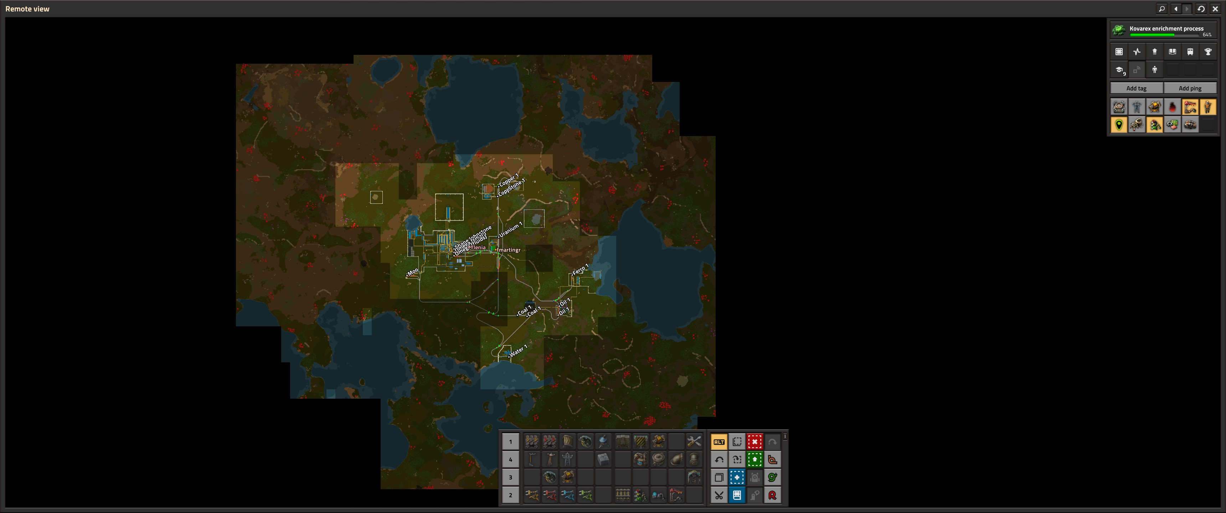Screen dimensions: 1226x513
Task: Select rail signal traffic light
Action: pos(640,496)
